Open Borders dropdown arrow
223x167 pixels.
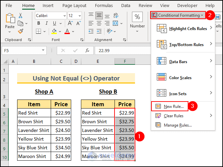[45, 31]
